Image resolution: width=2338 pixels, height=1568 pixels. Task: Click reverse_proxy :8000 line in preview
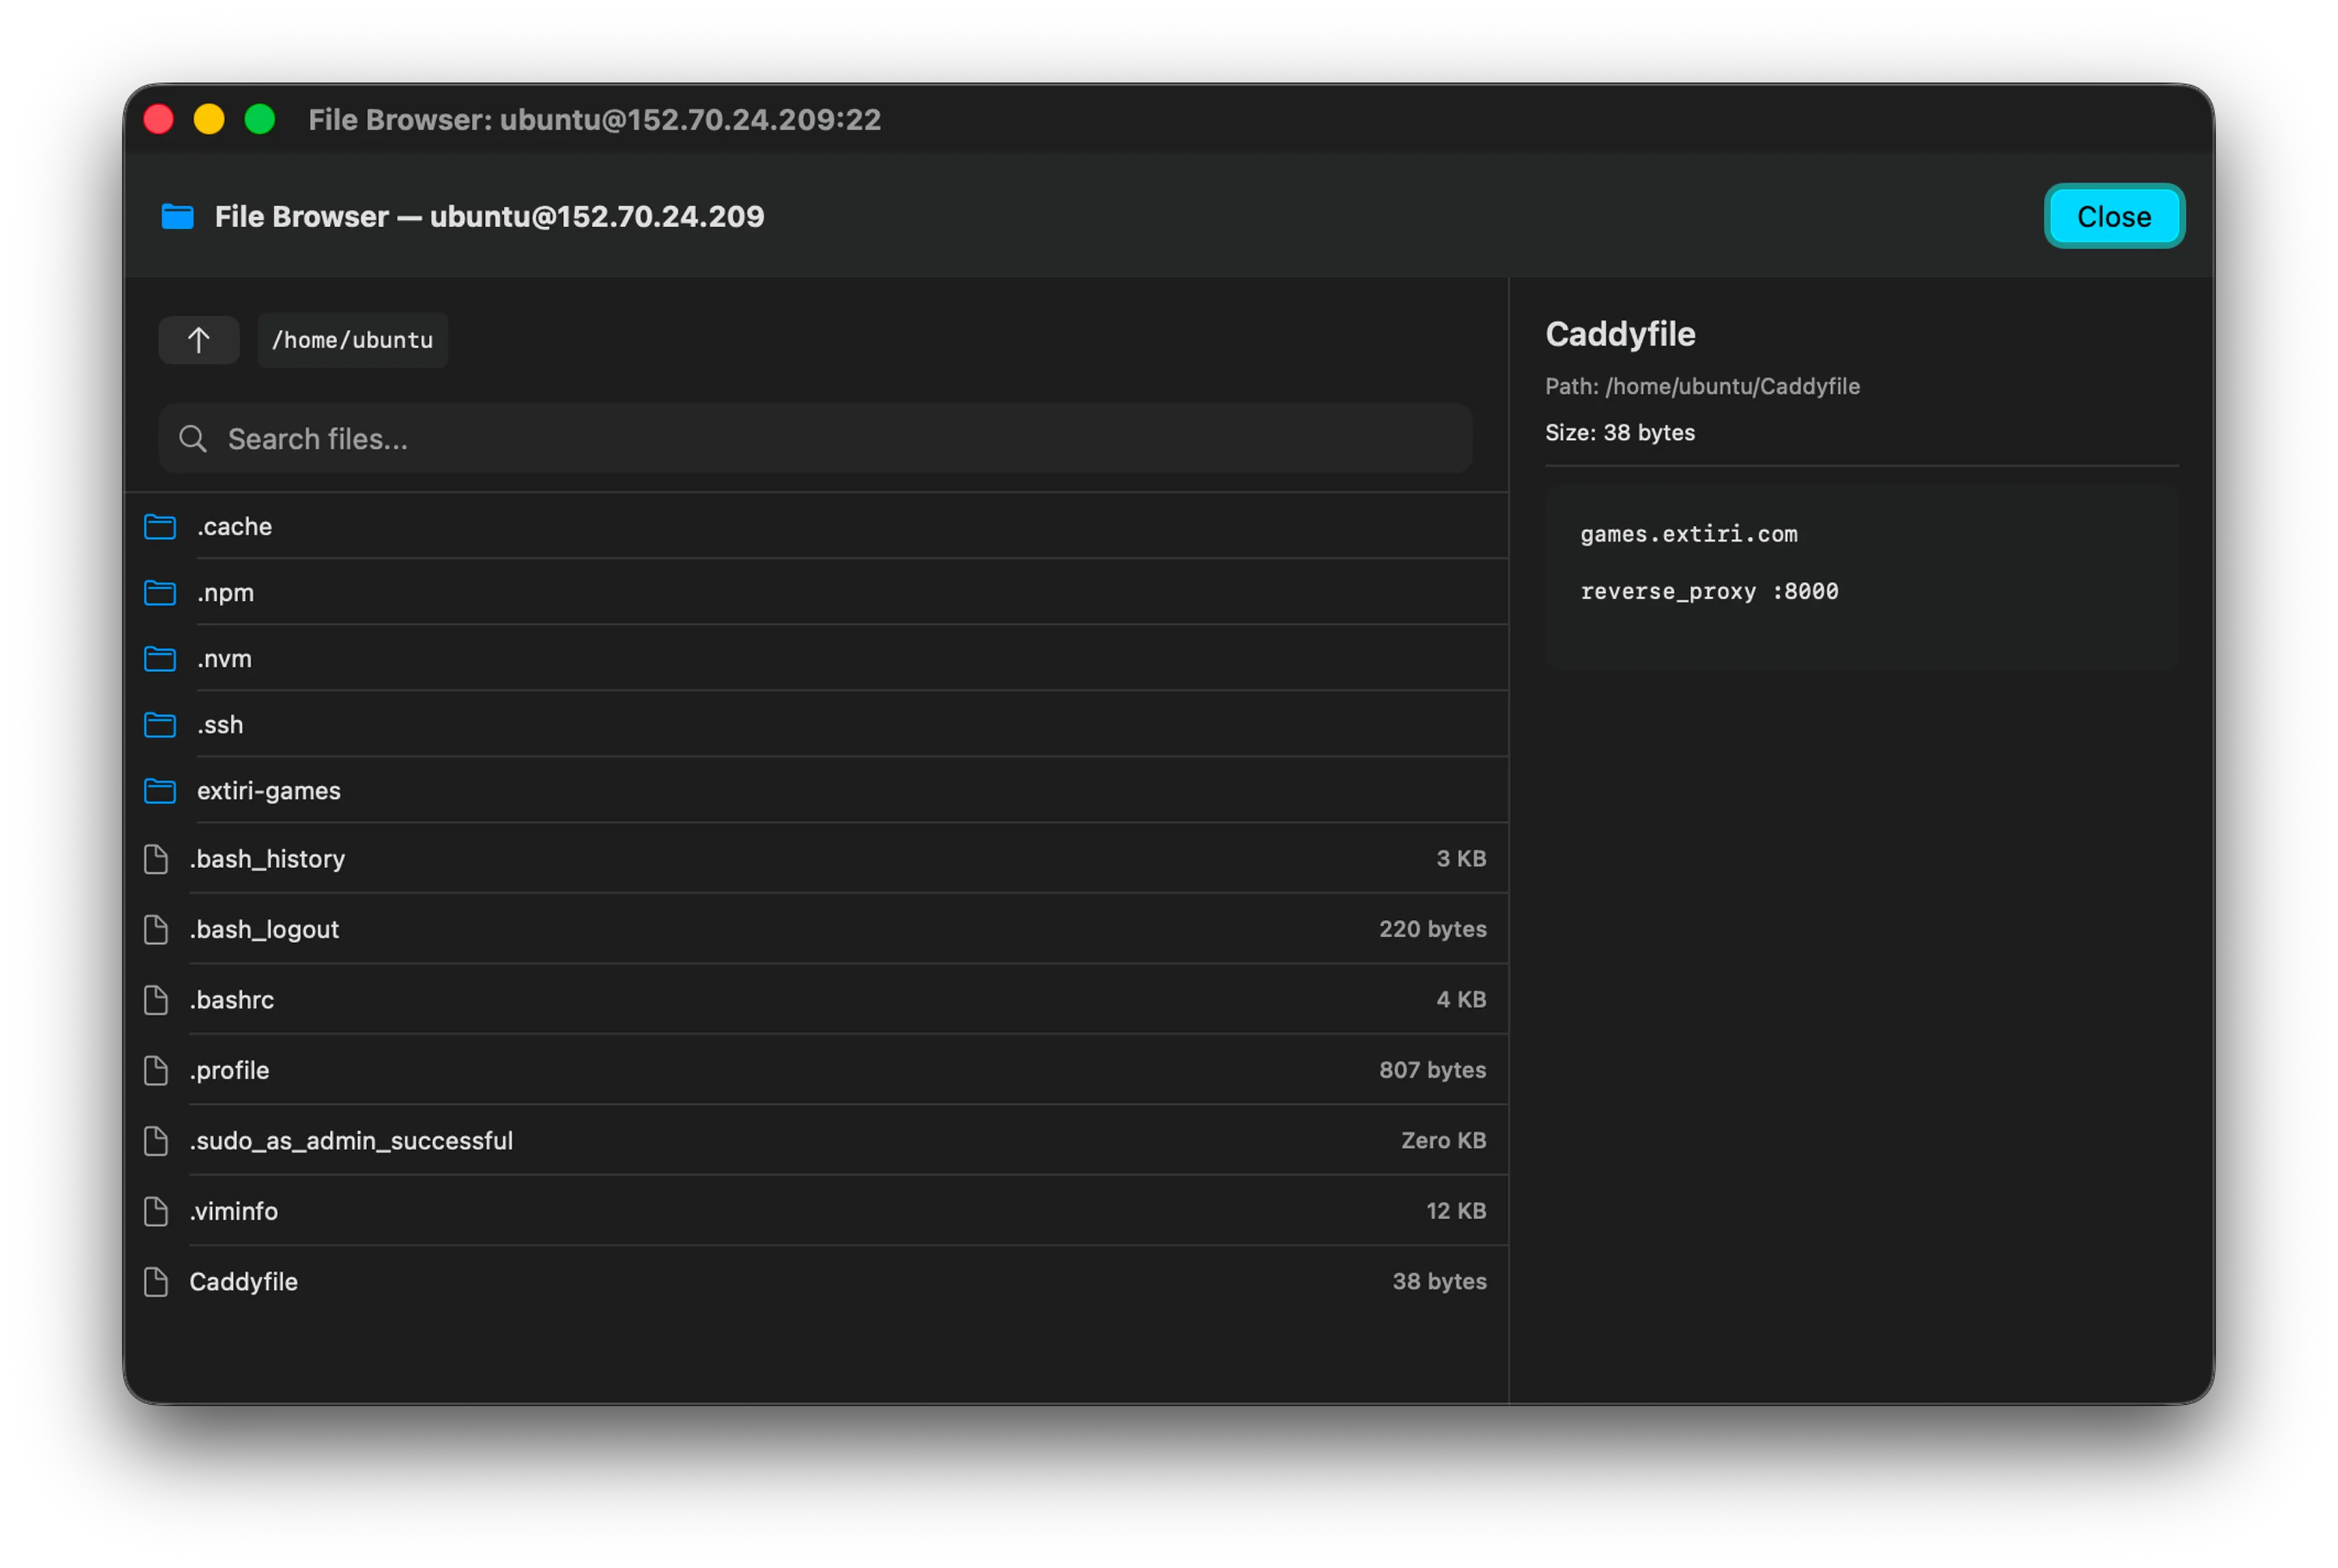click(x=1710, y=592)
